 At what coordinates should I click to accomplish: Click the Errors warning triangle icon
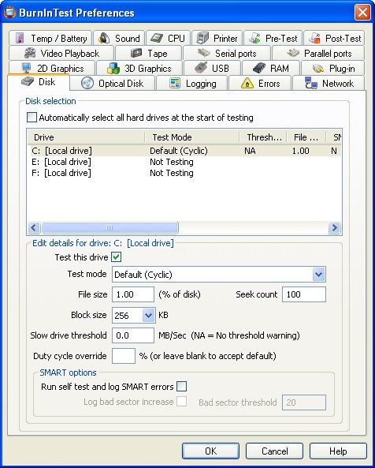coord(247,84)
